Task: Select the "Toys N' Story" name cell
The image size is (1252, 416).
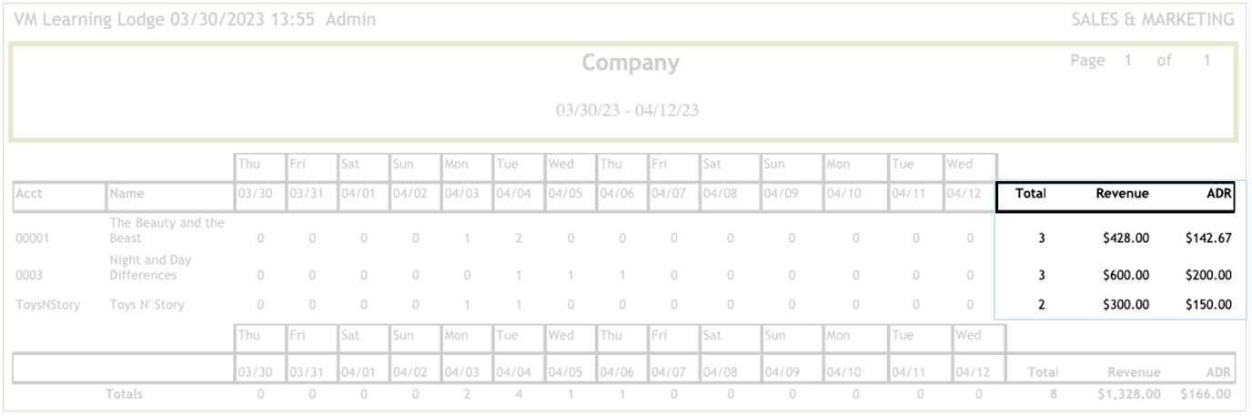Action: [x=146, y=305]
